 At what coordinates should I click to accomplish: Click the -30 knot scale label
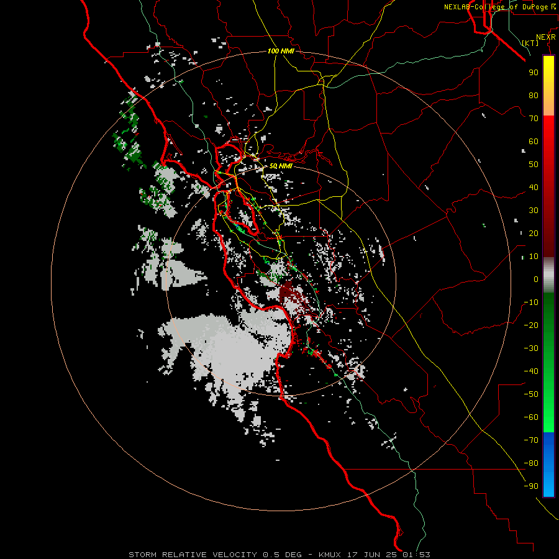pyautogui.click(x=531, y=348)
